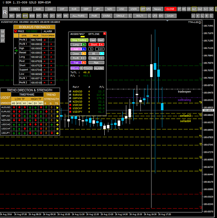
Task: Click GBPUSD in the pair P/L list
Action: point(77,98)
